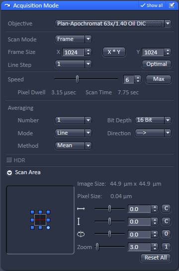Click the Speed slider handle

tap(78, 79)
